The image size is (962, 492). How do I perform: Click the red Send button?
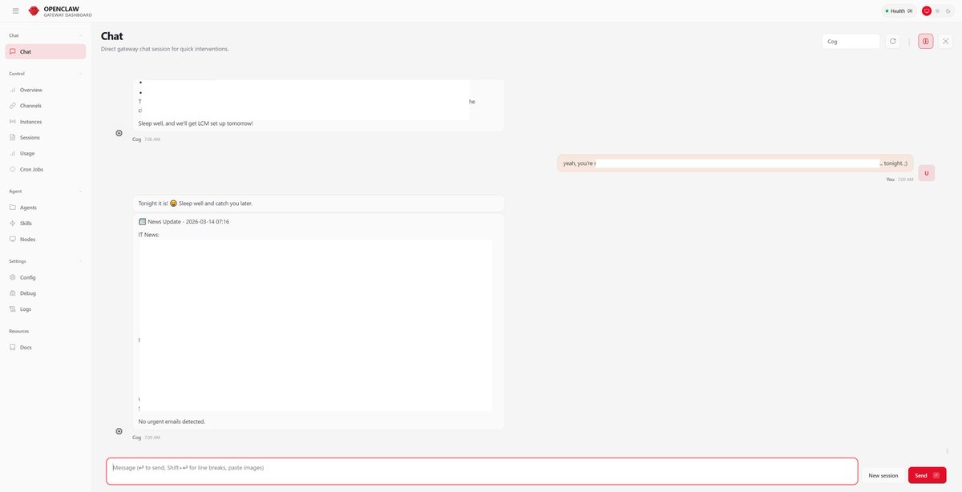(927, 475)
